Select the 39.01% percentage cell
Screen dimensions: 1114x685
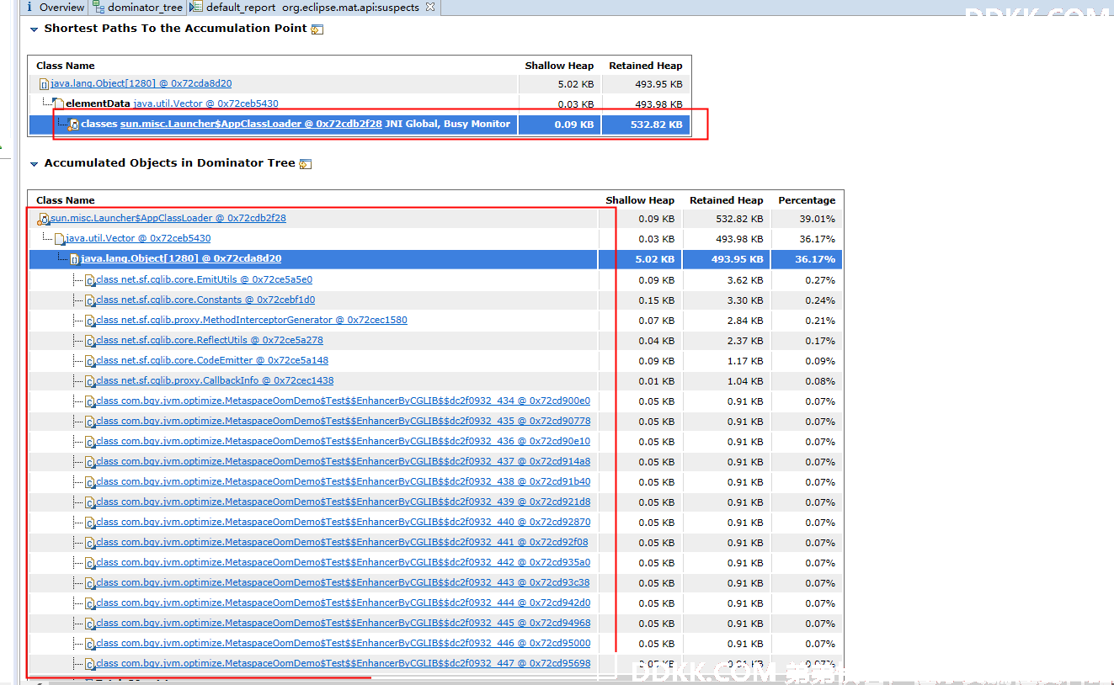click(807, 219)
